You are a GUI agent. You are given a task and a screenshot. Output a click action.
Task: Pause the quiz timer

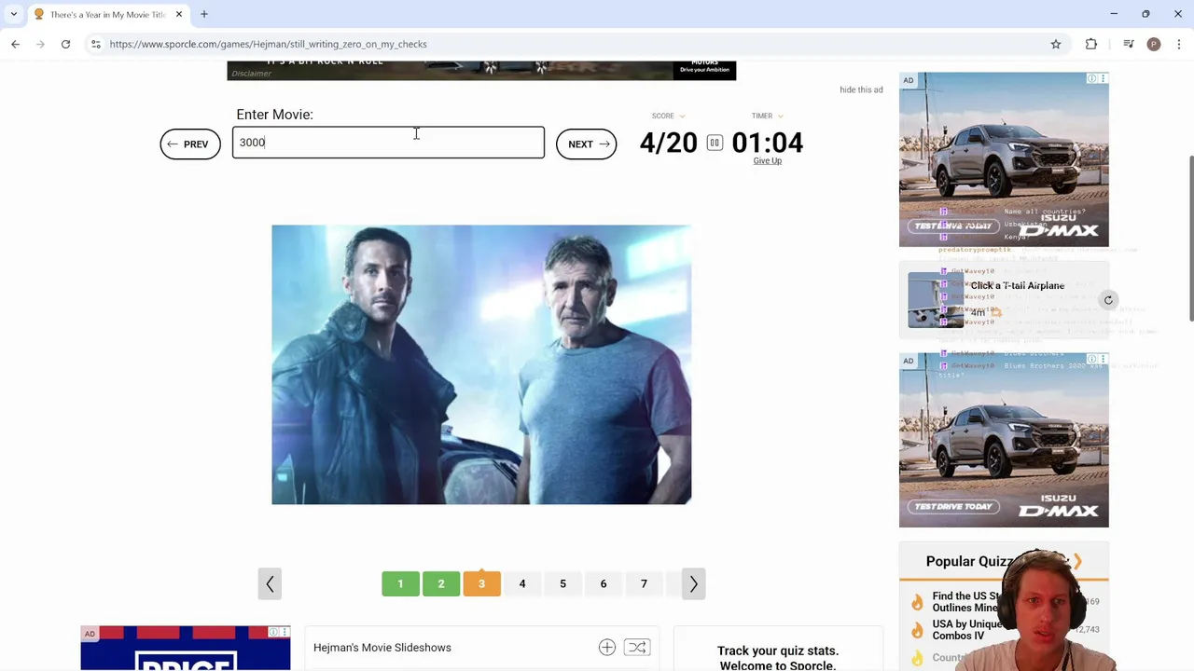(x=715, y=143)
